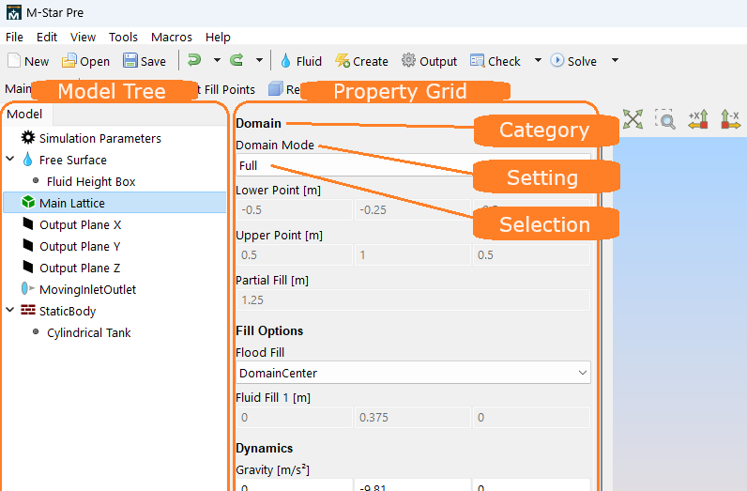
Task: Select Simulation Parameters in the tree
Action: point(100,138)
